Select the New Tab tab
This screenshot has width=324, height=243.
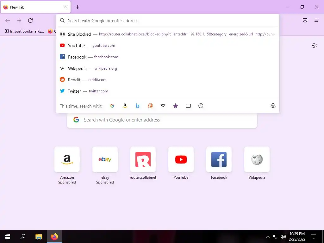tap(35, 7)
